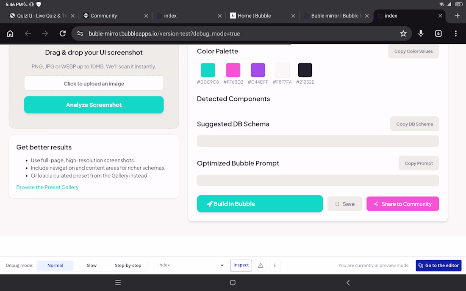Save the analysis with Save button
The height and width of the screenshot is (291, 466).
click(x=345, y=204)
